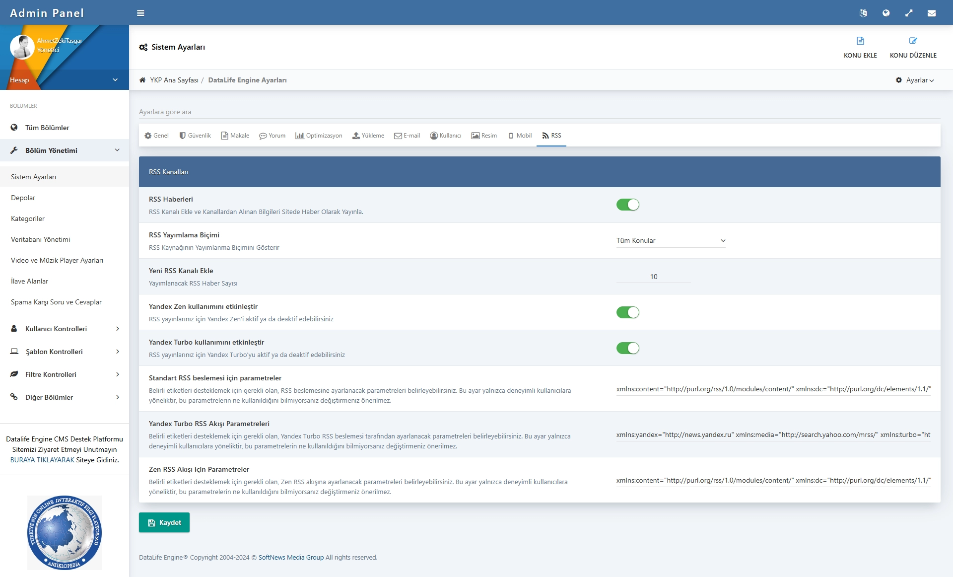Switch to the Güvenlik settings tab
This screenshot has height=577, width=953.
coord(195,136)
